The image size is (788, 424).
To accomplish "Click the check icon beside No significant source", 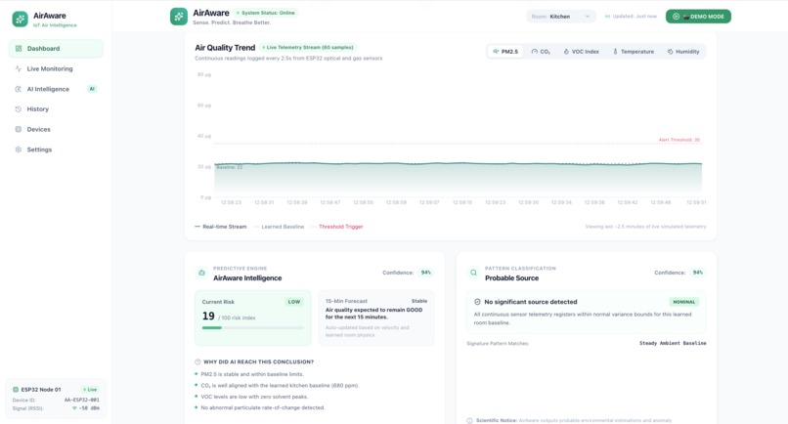I will (477, 302).
